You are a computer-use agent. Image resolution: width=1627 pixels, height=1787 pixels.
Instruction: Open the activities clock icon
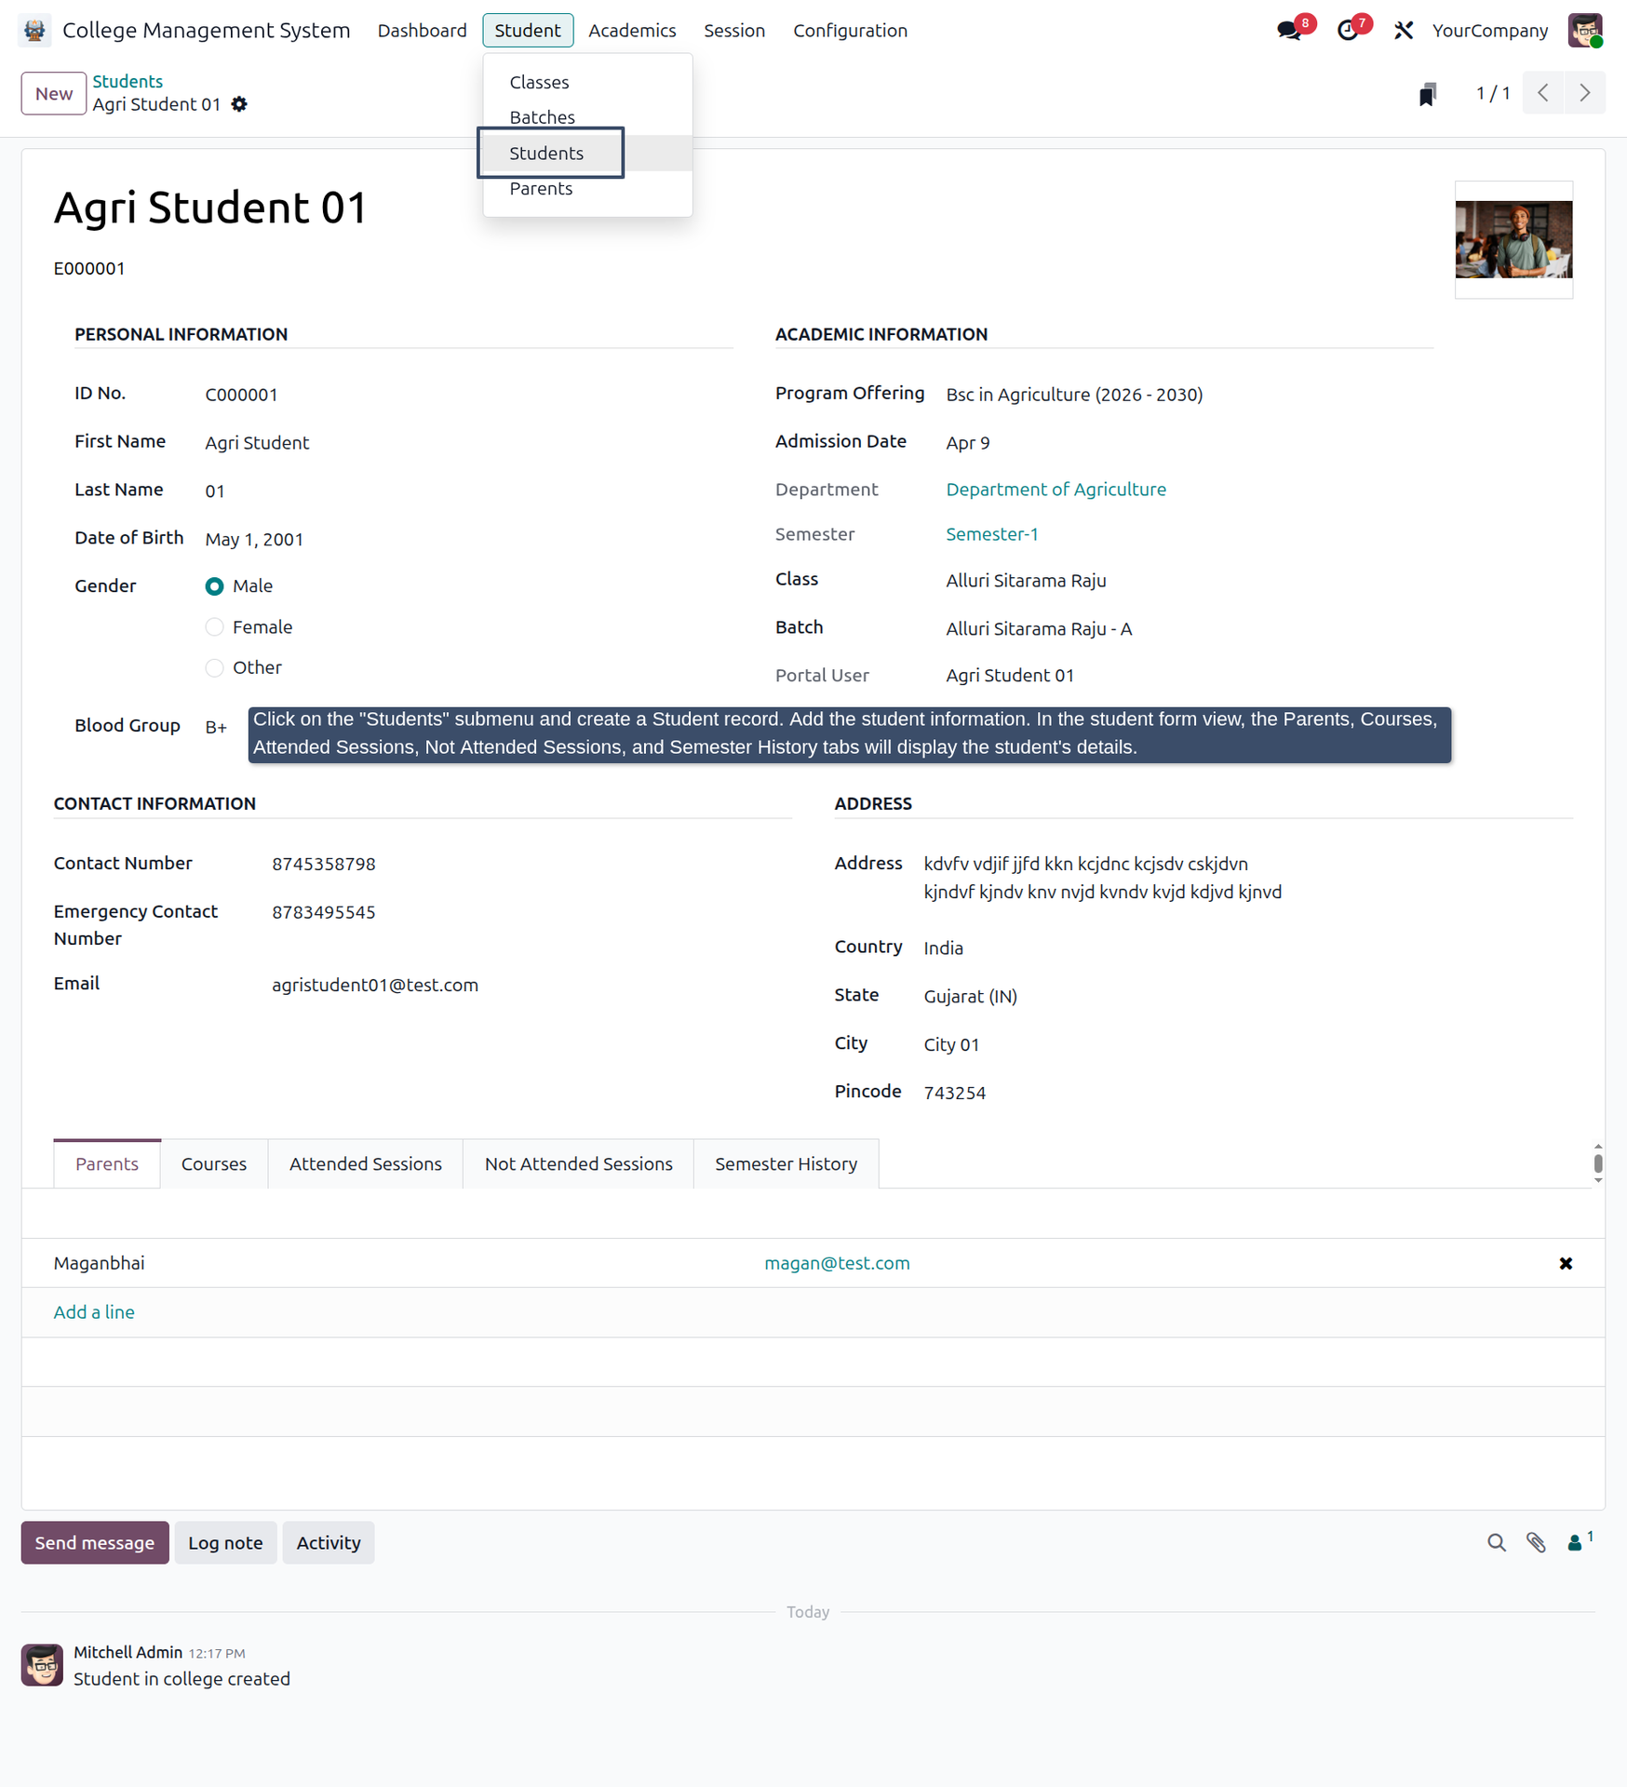coord(1347,31)
